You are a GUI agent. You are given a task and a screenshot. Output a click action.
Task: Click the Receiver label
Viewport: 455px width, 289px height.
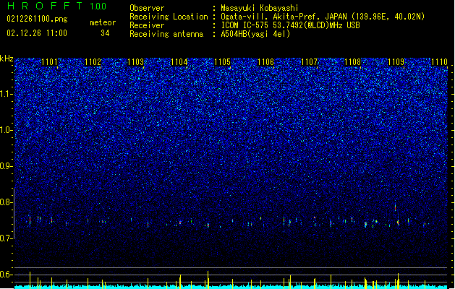pos(147,25)
